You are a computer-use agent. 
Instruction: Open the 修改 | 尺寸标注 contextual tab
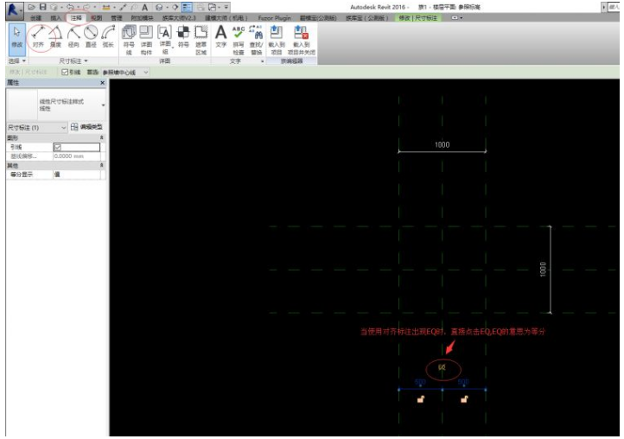tap(417, 17)
